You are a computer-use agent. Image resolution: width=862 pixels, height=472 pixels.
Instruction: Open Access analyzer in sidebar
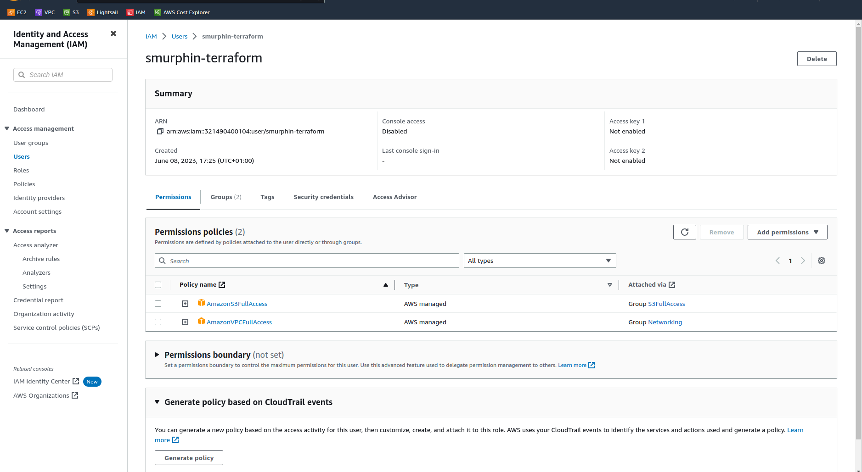[x=36, y=245]
